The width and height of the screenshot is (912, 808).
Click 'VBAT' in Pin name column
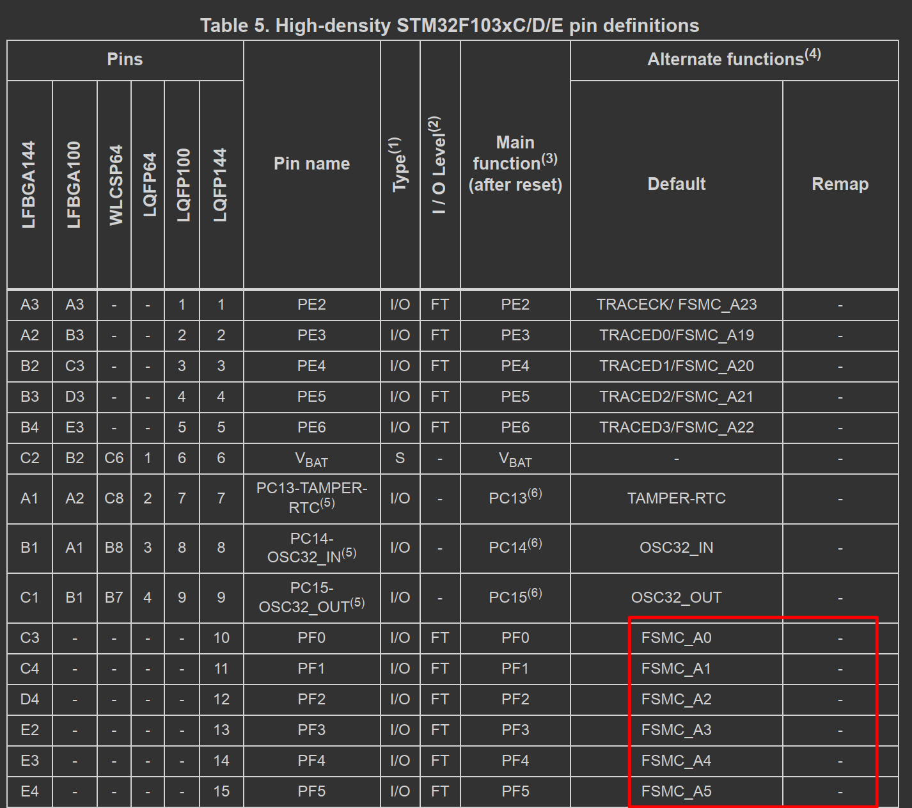(x=311, y=459)
